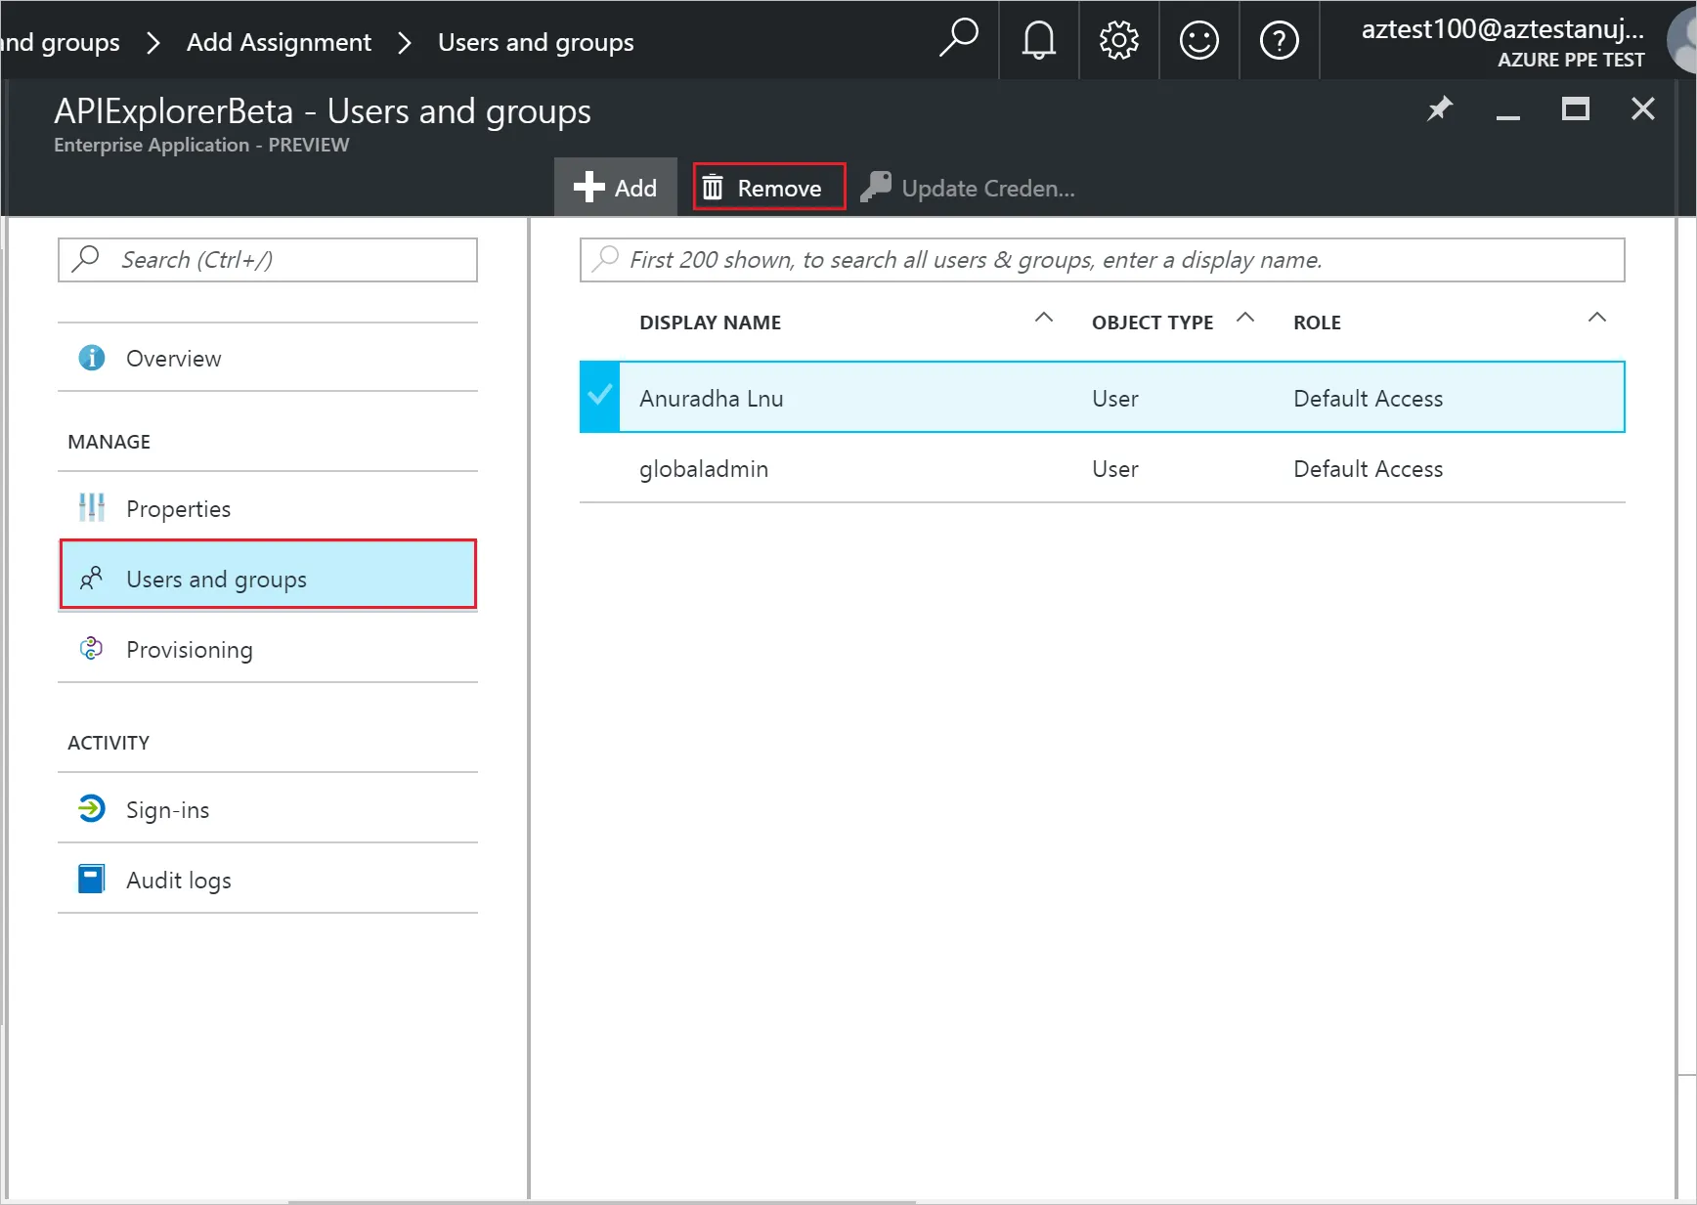
Task: Click User object type for Anuradha Lnu
Action: [1115, 399]
